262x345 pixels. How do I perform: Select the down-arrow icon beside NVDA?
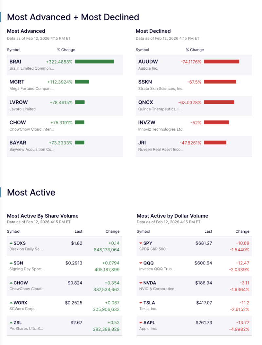click(x=141, y=283)
